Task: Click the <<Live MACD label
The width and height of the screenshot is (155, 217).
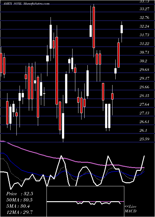Action: click(131, 209)
